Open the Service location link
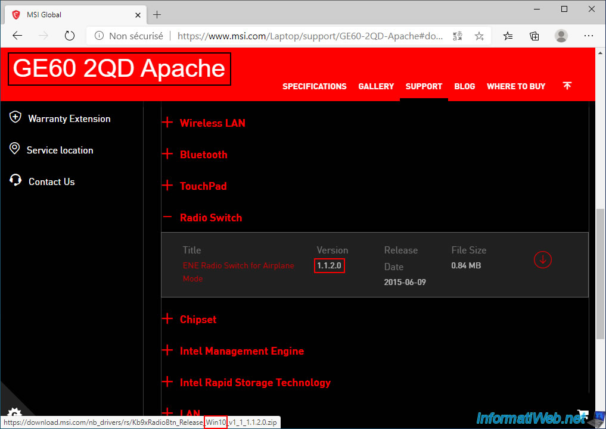The image size is (606, 429). tap(60, 151)
